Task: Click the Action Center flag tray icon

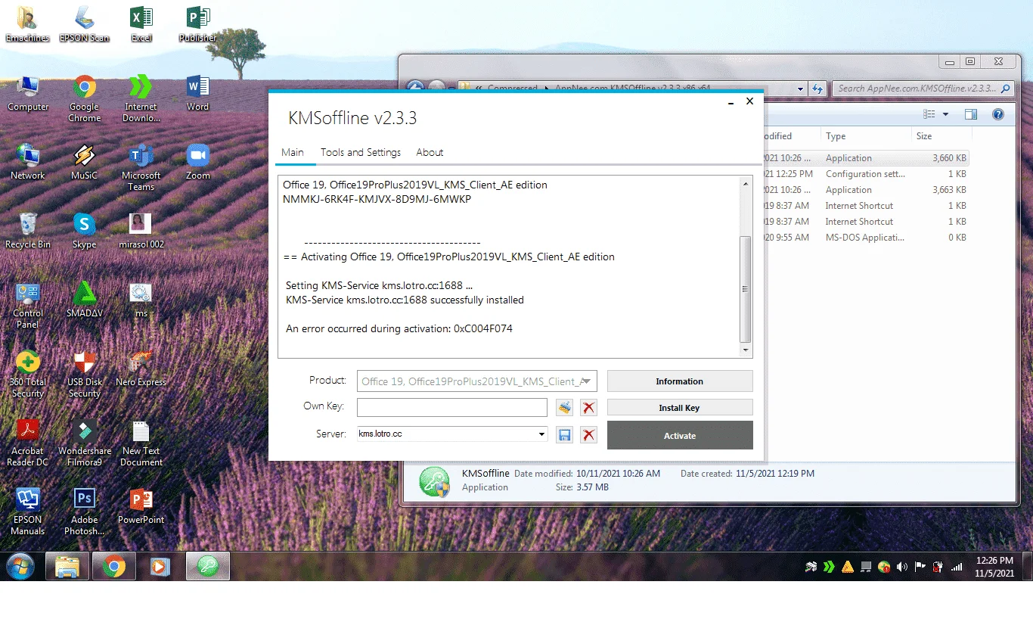Action: tap(920, 567)
